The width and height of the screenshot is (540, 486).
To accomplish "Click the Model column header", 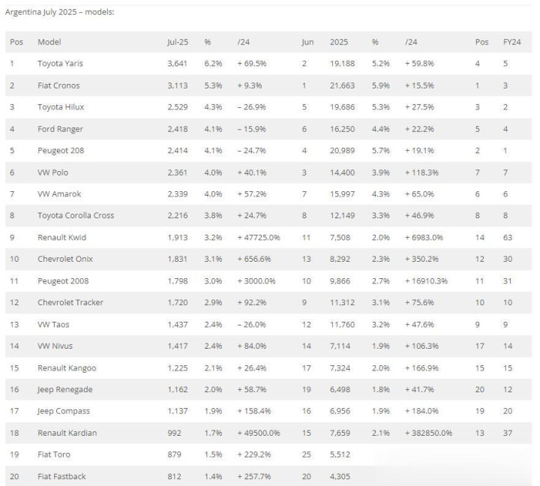I will [49, 42].
